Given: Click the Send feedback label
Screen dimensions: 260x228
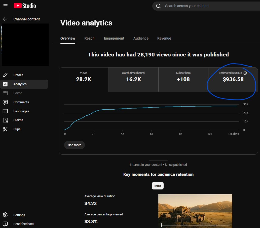Looking at the screenshot, I should click(x=24, y=224).
